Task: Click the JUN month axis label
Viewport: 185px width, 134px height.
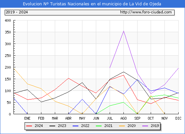Action: 96,118
